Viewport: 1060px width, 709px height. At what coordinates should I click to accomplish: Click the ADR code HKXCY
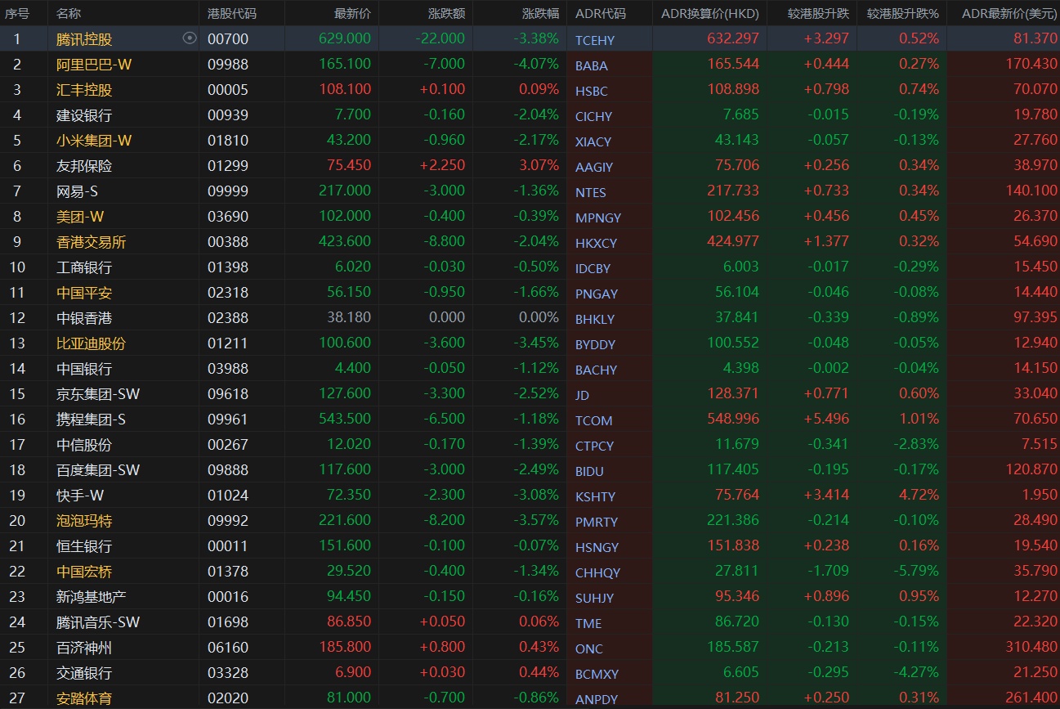tap(597, 243)
